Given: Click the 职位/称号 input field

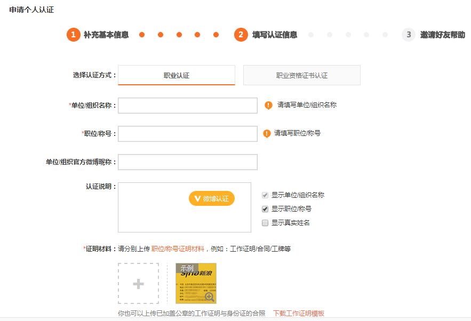Looking at the screenshot, I should click(x=187, y=133).
